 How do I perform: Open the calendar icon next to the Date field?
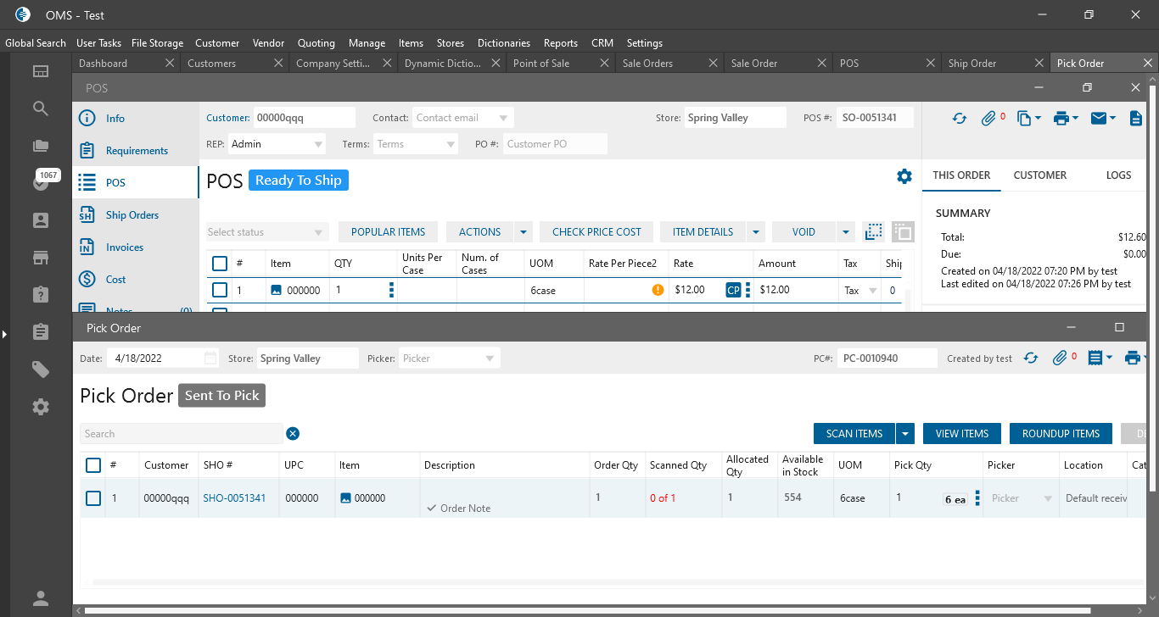[x=210, y=359]
